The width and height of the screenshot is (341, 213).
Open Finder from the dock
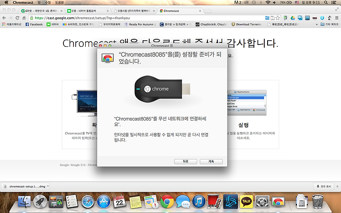24,202
